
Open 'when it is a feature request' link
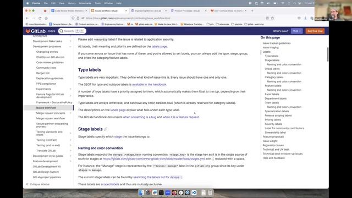click(181, 117)
